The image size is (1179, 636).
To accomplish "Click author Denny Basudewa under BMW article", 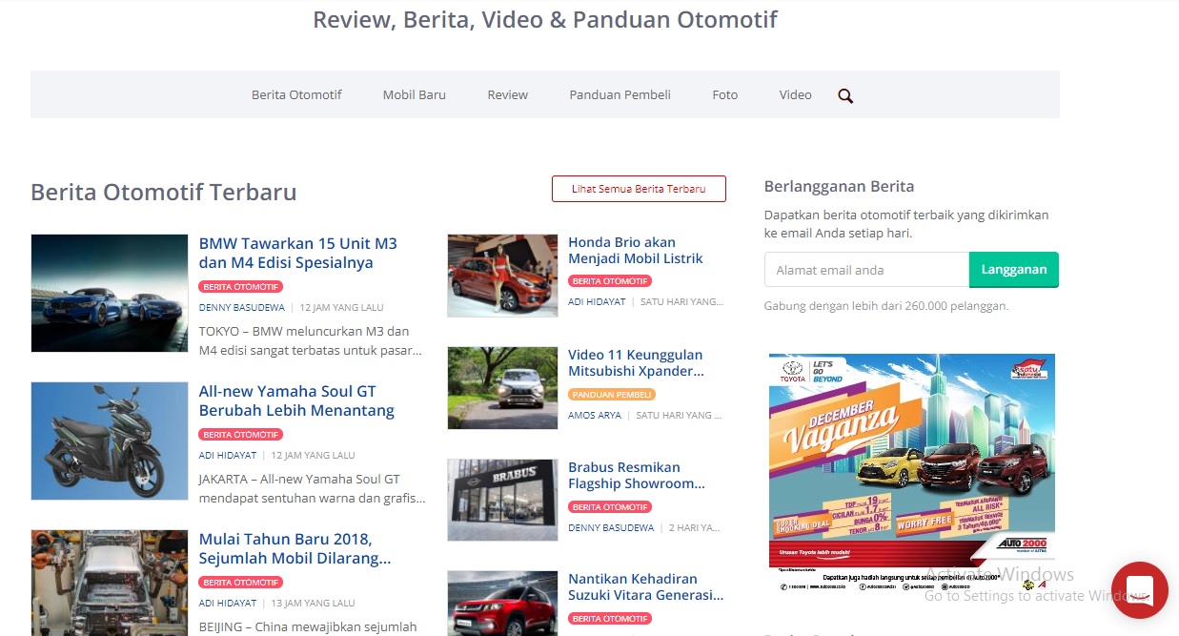I will coord(242,308).
